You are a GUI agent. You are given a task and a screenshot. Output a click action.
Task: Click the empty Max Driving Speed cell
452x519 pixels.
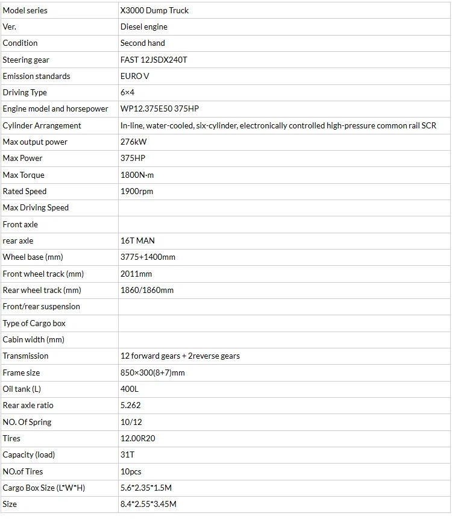(284, 207)
